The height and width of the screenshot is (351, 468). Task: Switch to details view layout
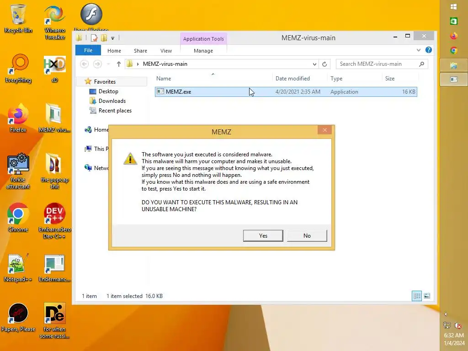tap(417, 296)
